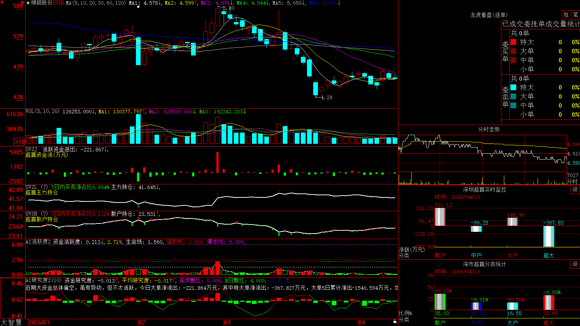Click the 主力持仓: 41.645 value

coord(133,187)
